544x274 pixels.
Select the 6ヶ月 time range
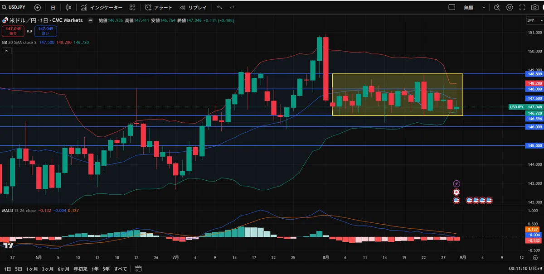(63, 269)
